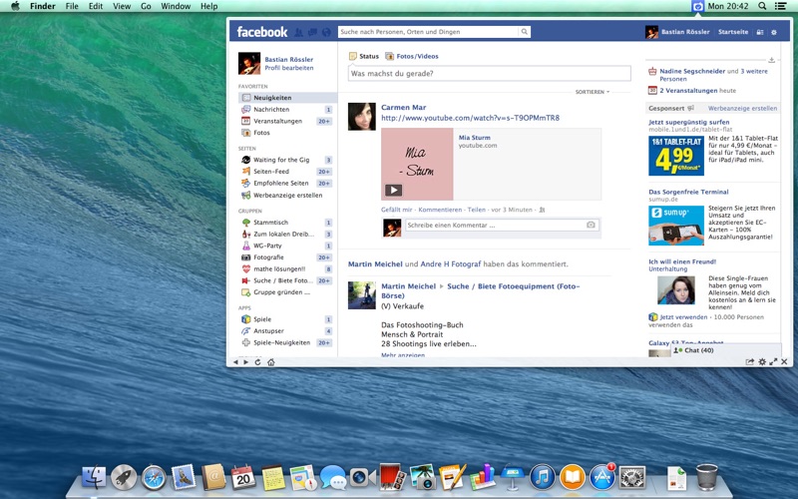798x499 pixels.
Task: Select the Fotos/Videos tab
Action: pos(412,56)
